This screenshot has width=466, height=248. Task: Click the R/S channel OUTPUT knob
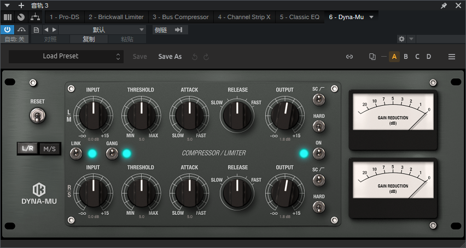(285, 192)
